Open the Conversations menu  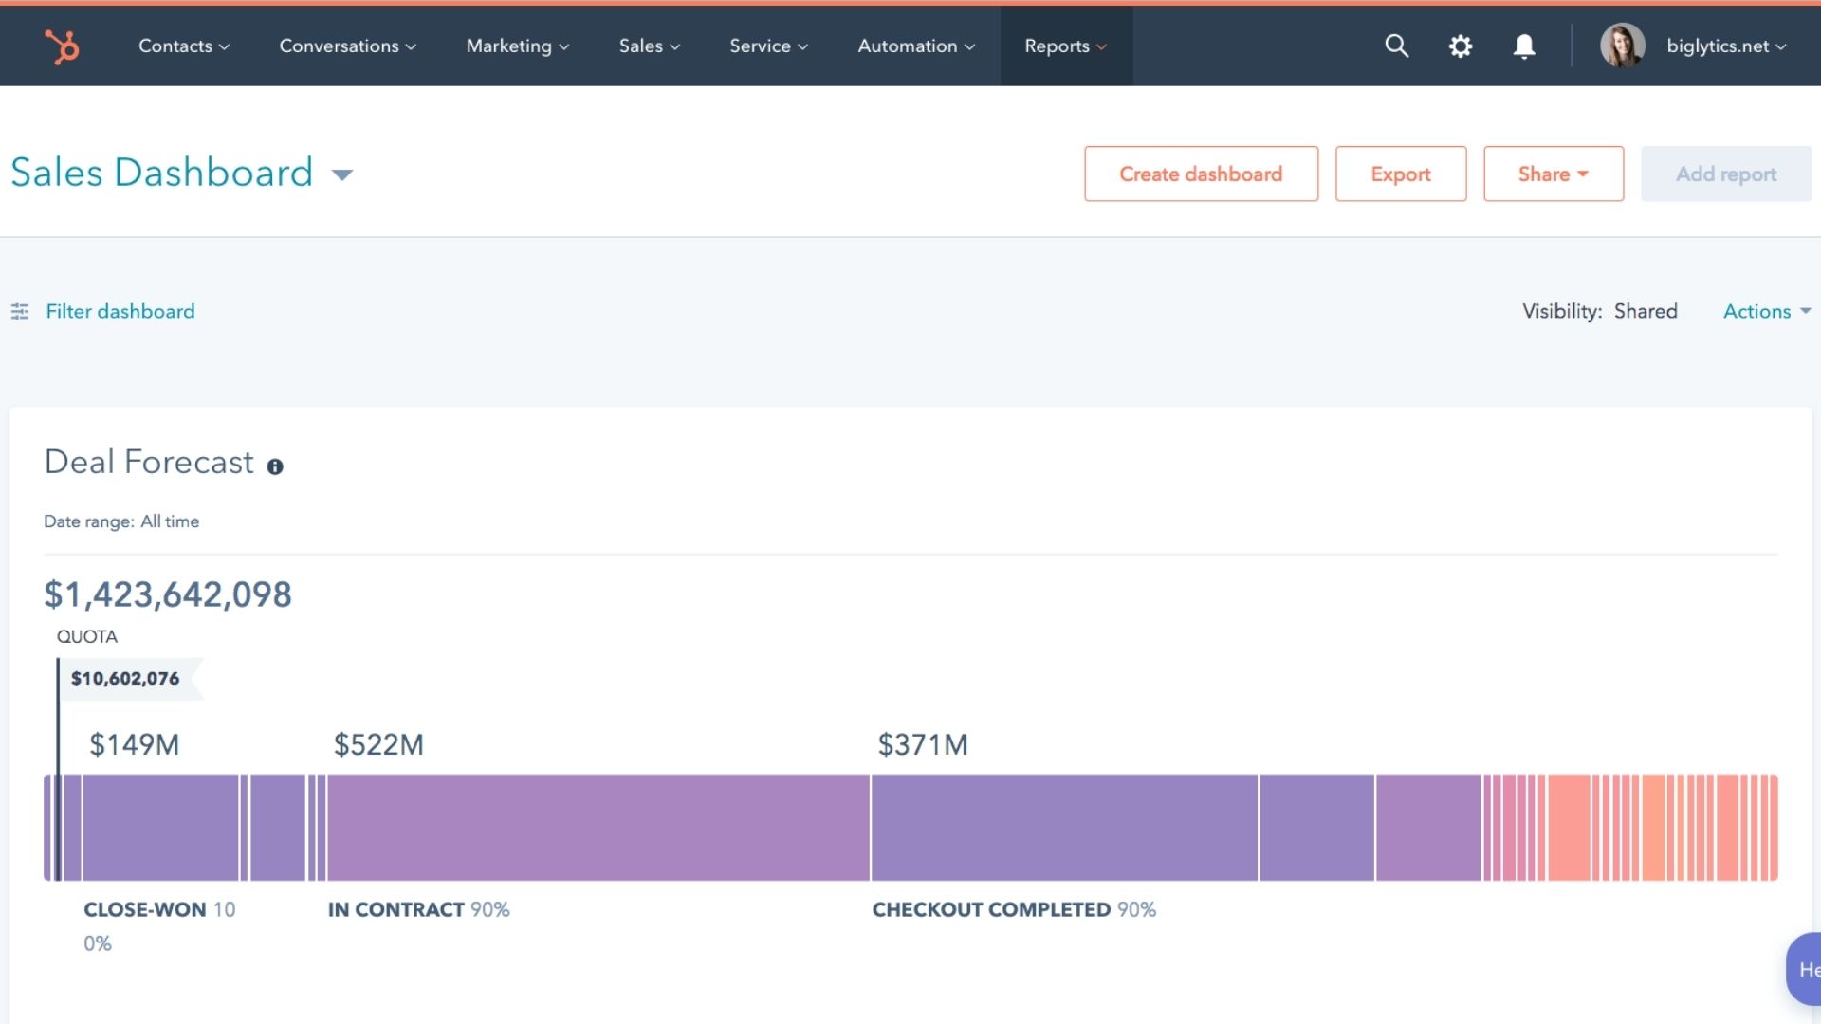click(x=347, y=46)
